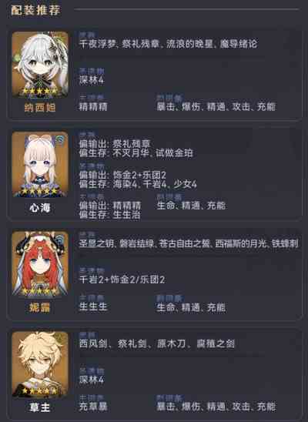
Task: Click 心海's 偏生存: 海染4 artifact line
Action: [138, 184]
